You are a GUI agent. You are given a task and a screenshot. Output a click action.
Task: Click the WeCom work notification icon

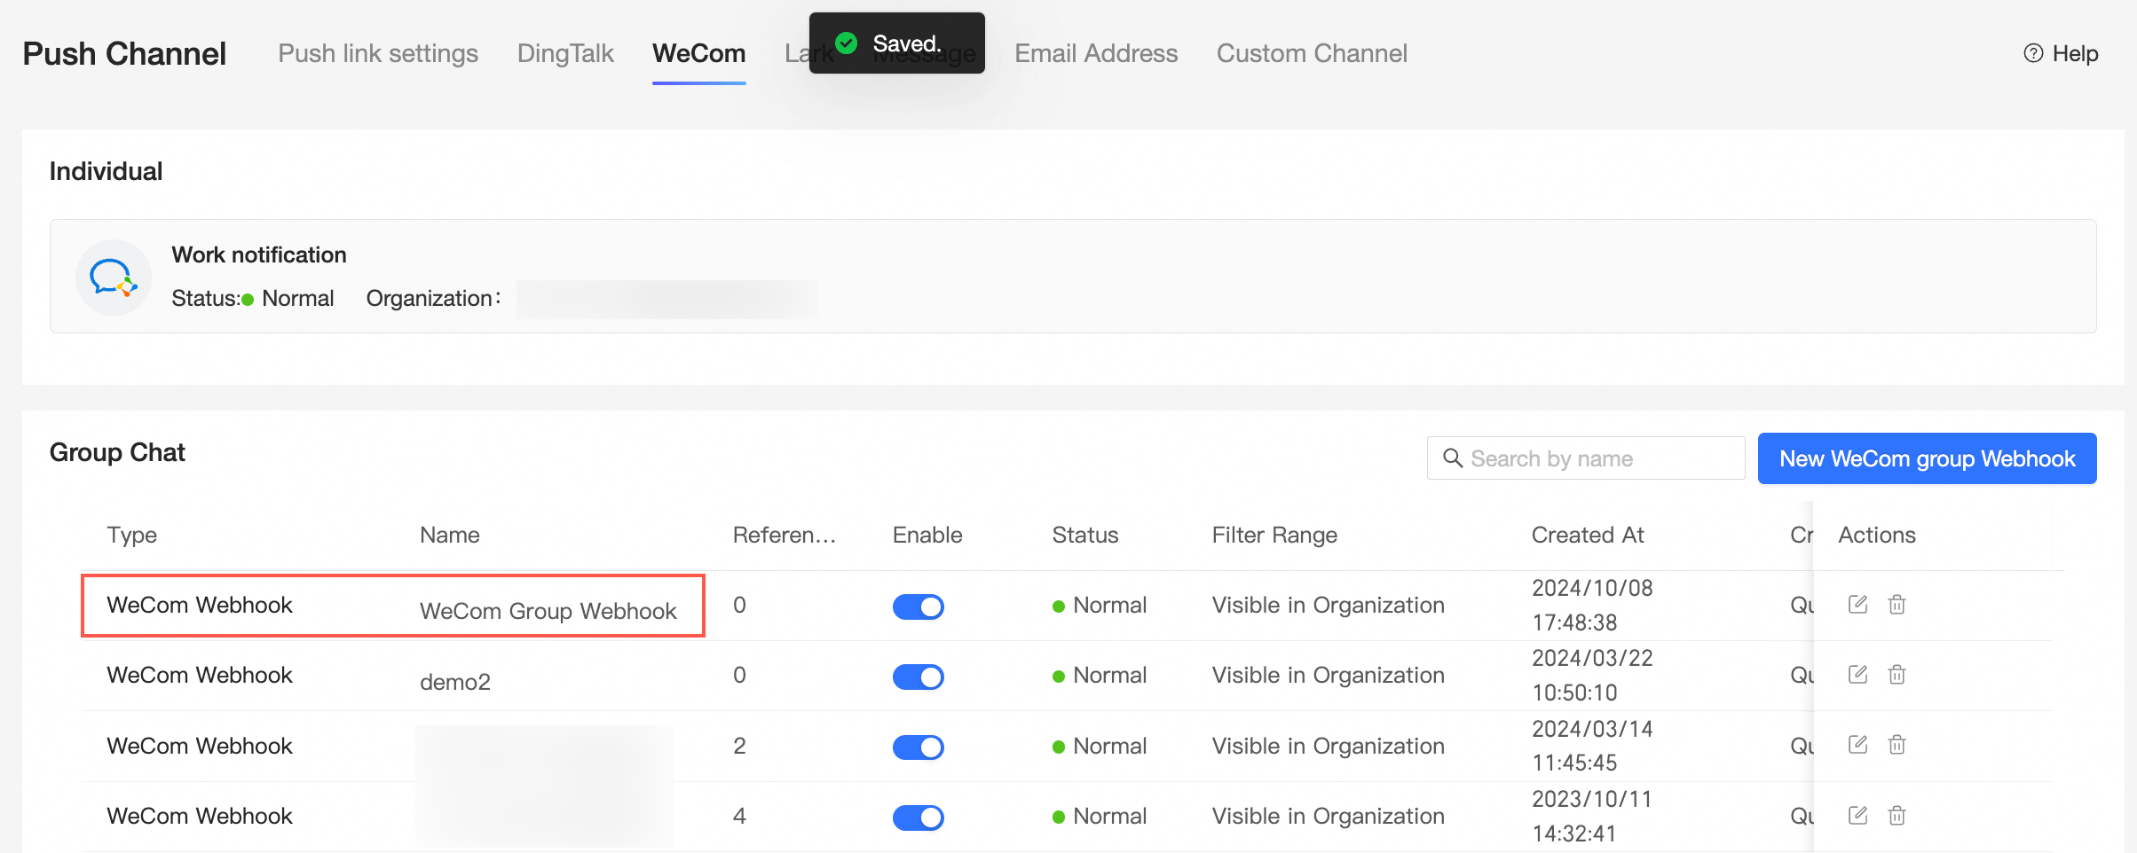114,278
